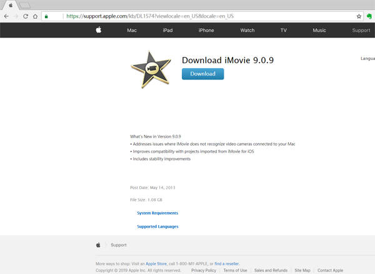This screenshot has width=375, height=274.
Task: Open the Mac menu item
Action: pyautogui.click(x=132, y=30)
